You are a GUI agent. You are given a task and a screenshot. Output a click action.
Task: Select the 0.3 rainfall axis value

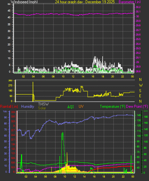[x=13, y=167]
